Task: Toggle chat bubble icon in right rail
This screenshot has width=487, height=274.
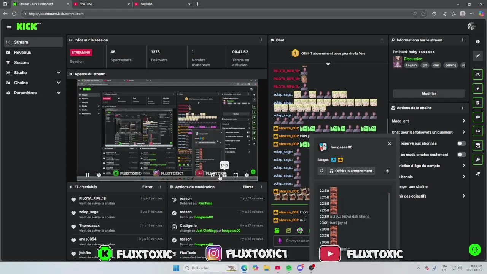Action: (x=478, y=117)
